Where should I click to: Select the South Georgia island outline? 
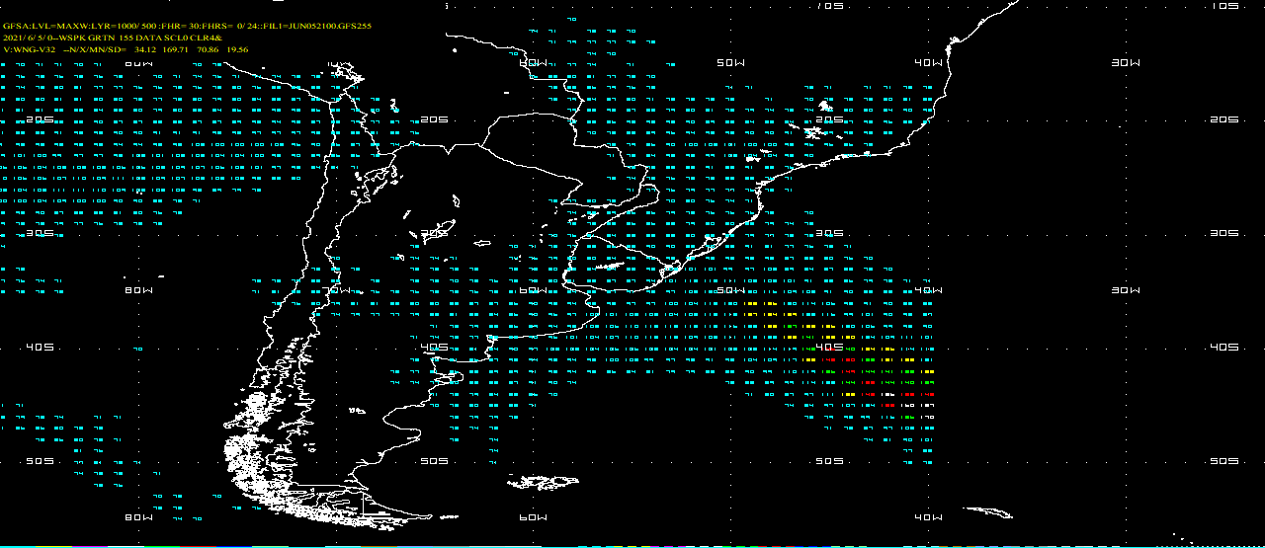pyautogui.click(x=988, y=511)
